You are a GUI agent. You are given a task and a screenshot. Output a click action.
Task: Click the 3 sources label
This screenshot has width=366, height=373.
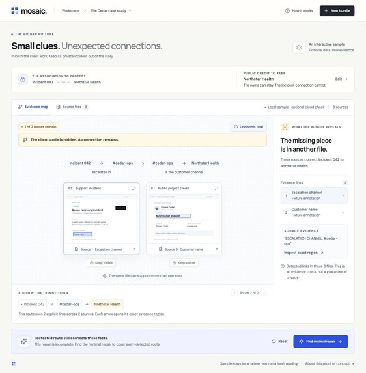click(x=341, y=107)
